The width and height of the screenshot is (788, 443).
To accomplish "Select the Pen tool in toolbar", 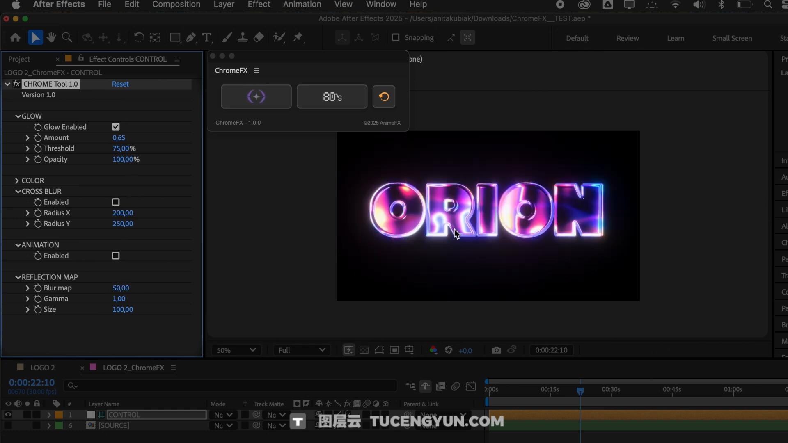I will coord(191,38).
